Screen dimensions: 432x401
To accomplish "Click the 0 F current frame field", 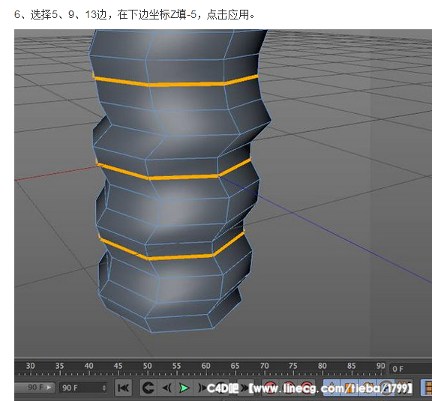I will 410,369.
